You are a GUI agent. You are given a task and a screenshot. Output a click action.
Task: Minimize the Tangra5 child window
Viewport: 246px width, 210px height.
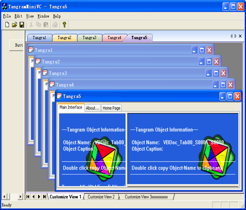coord(222,96)
